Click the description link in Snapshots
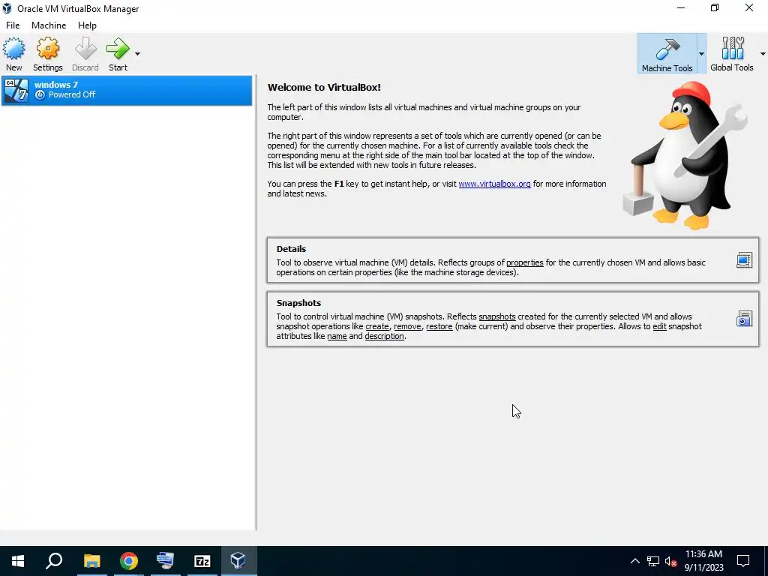Image resolution: width=768 pixels, height=576 pixels. pos(385,336)
